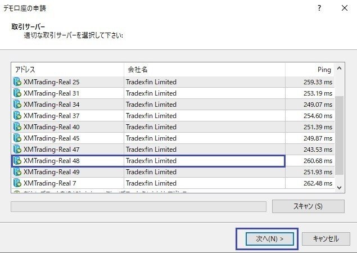The image size is (357, 253).
Task: Click the 243.53 ms ping value
Action: click(318, 150)
